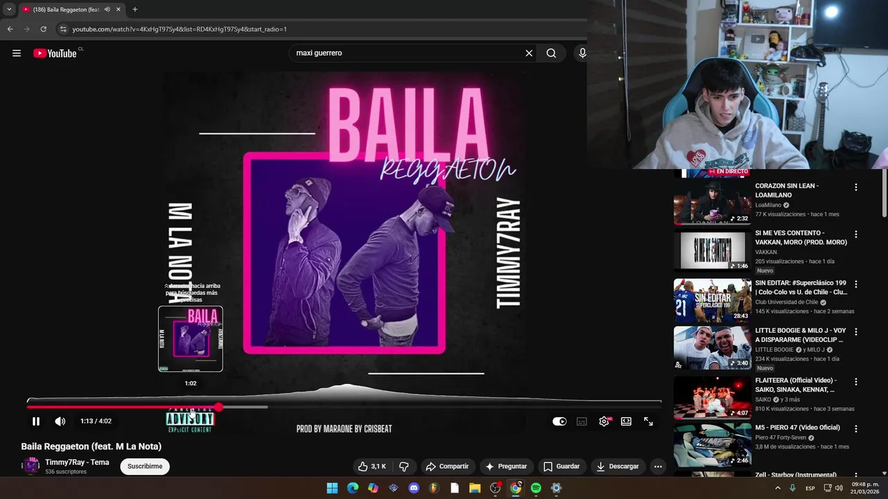Open options for M5 - PIERO 47
Image resolution: width=888 pixels, height=499 pixels.
tap(856, 429)
